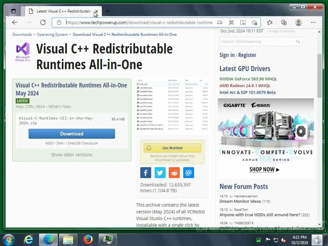Share on Twitter icon
This screenshot has width=328, height=246.
tap(160, 173)
